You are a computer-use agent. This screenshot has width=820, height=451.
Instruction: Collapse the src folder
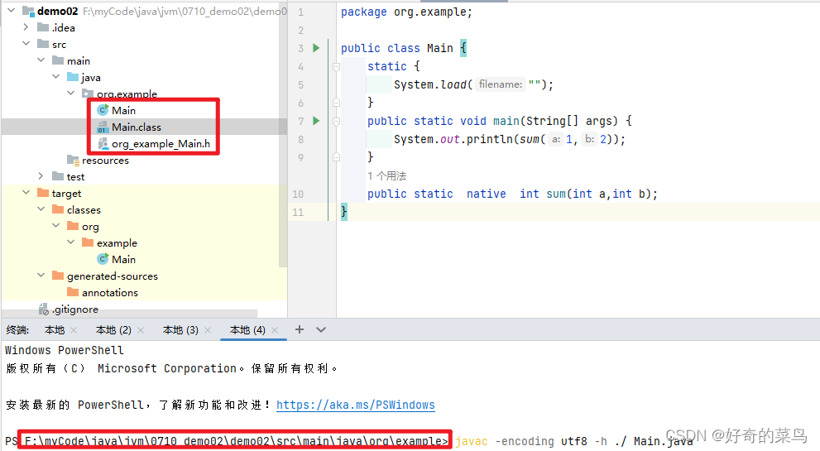pyautogui.click(x=26, y=43)
